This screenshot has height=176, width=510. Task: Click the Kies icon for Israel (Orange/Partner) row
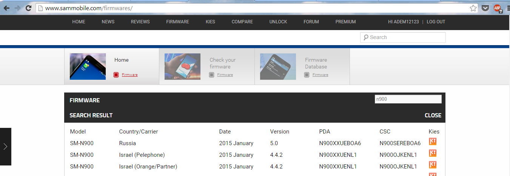[433, 165]
